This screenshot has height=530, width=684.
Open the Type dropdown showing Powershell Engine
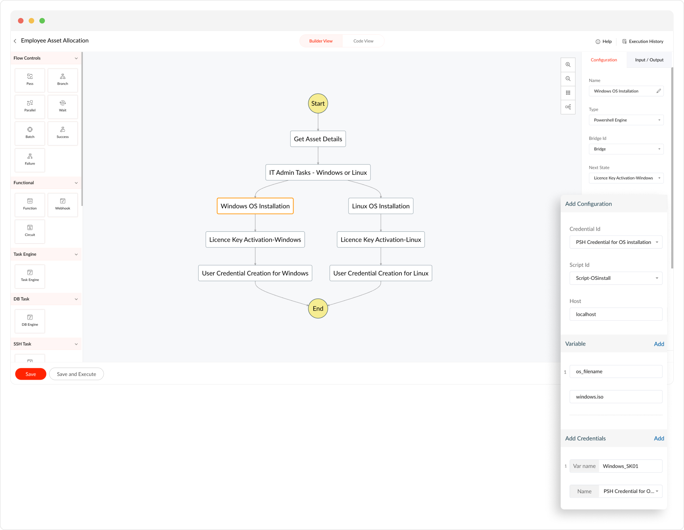pyautogui.click(x=626, y=120)
